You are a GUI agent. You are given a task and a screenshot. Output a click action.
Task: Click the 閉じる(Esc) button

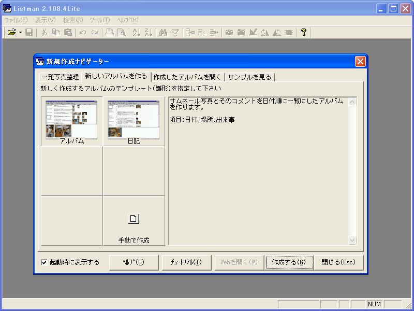pos(339,262)
